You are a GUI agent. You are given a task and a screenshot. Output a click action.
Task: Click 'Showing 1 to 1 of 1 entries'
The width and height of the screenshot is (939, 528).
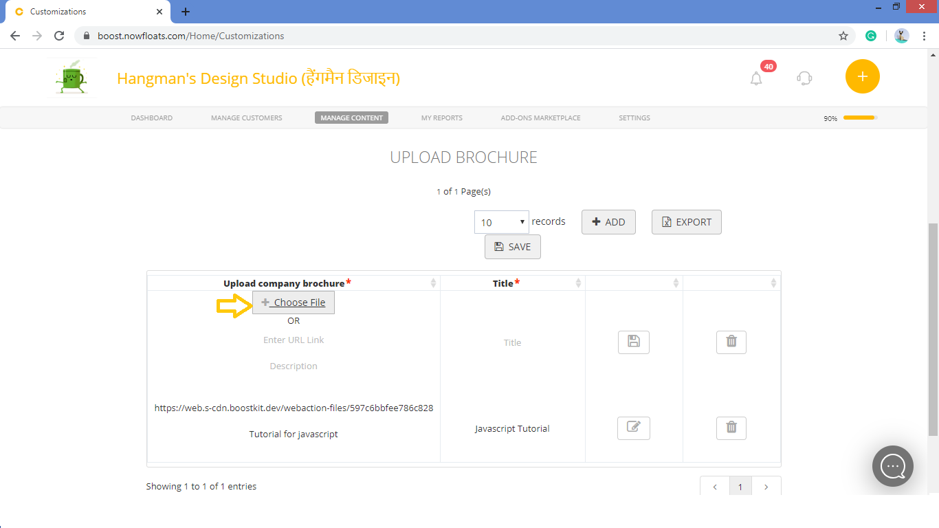[201, 486]
